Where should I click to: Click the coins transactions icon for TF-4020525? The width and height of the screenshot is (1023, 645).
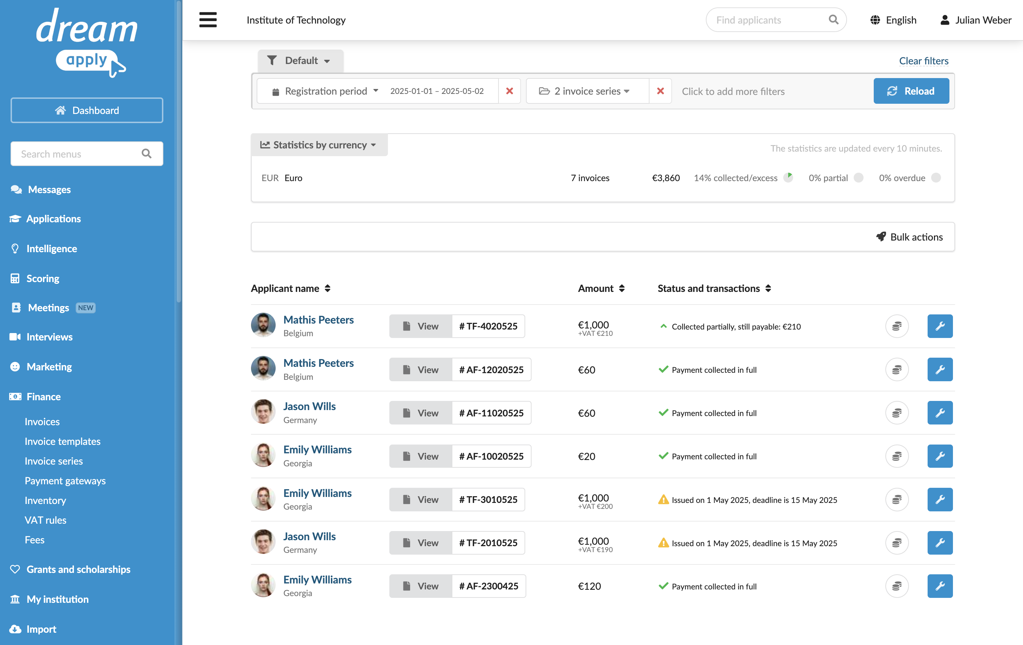click(897, 326)
